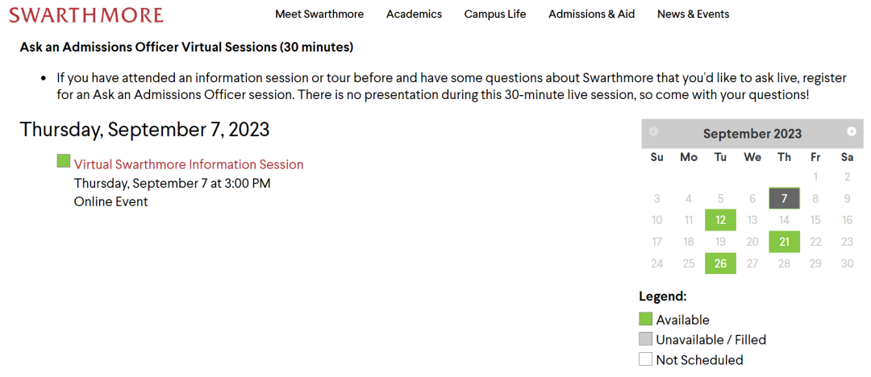The image size is (871, 377).
Task: Click the gray Unavailable / Filled swatch
Action: (645, 338)
